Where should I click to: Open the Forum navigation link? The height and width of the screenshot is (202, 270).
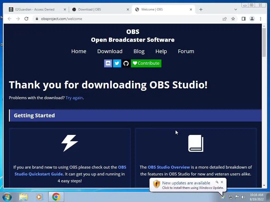point(186,51)
